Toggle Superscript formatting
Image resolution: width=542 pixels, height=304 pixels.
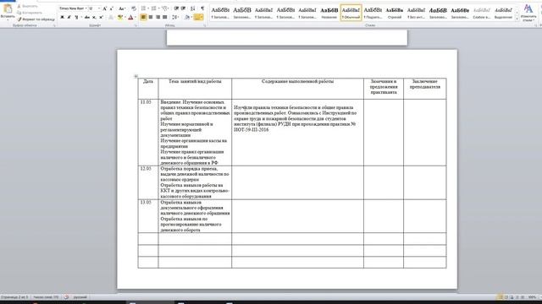tap(101, 17)
